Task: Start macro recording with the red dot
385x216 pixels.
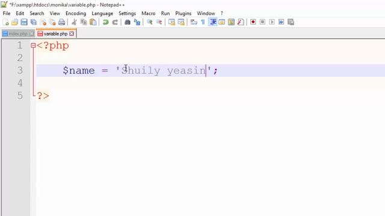Action: pos(253,22)
